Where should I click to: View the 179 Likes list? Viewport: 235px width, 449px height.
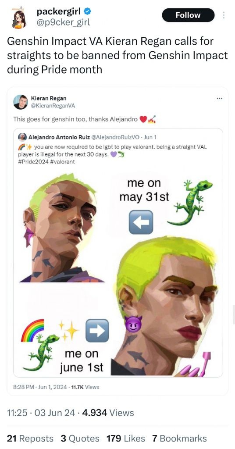click(x=126, y=438)
